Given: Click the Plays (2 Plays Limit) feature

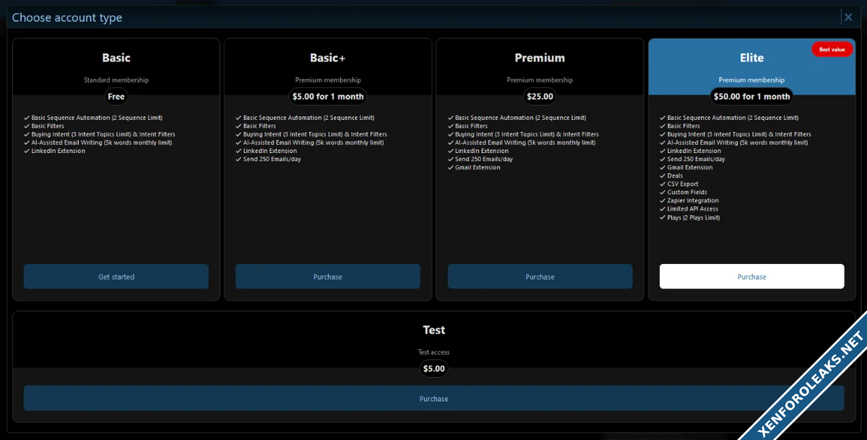Looking at the screenshot, I should coord(693,217).
